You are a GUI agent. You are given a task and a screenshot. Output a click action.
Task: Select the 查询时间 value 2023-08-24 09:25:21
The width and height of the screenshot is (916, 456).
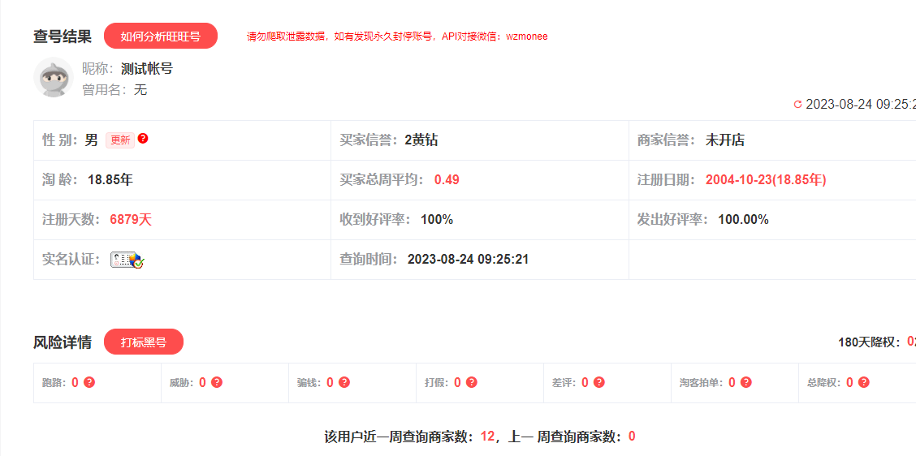(468, 259)
